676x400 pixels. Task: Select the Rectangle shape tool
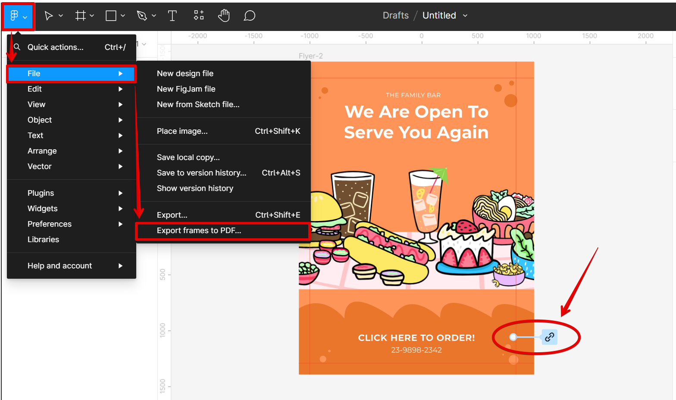click(111, 16)
